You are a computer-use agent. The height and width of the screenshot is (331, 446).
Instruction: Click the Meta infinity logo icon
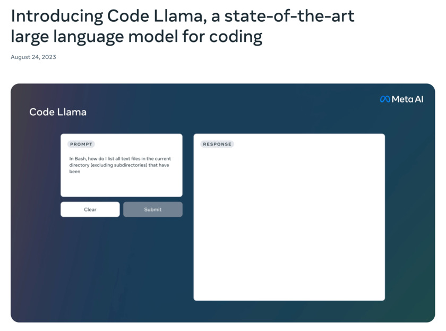pos(385,99)
